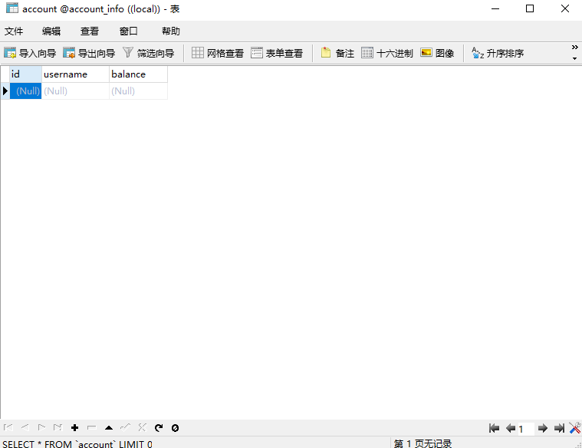Refresh the table data
Viewport: 582px width, 448px height.
159,428
